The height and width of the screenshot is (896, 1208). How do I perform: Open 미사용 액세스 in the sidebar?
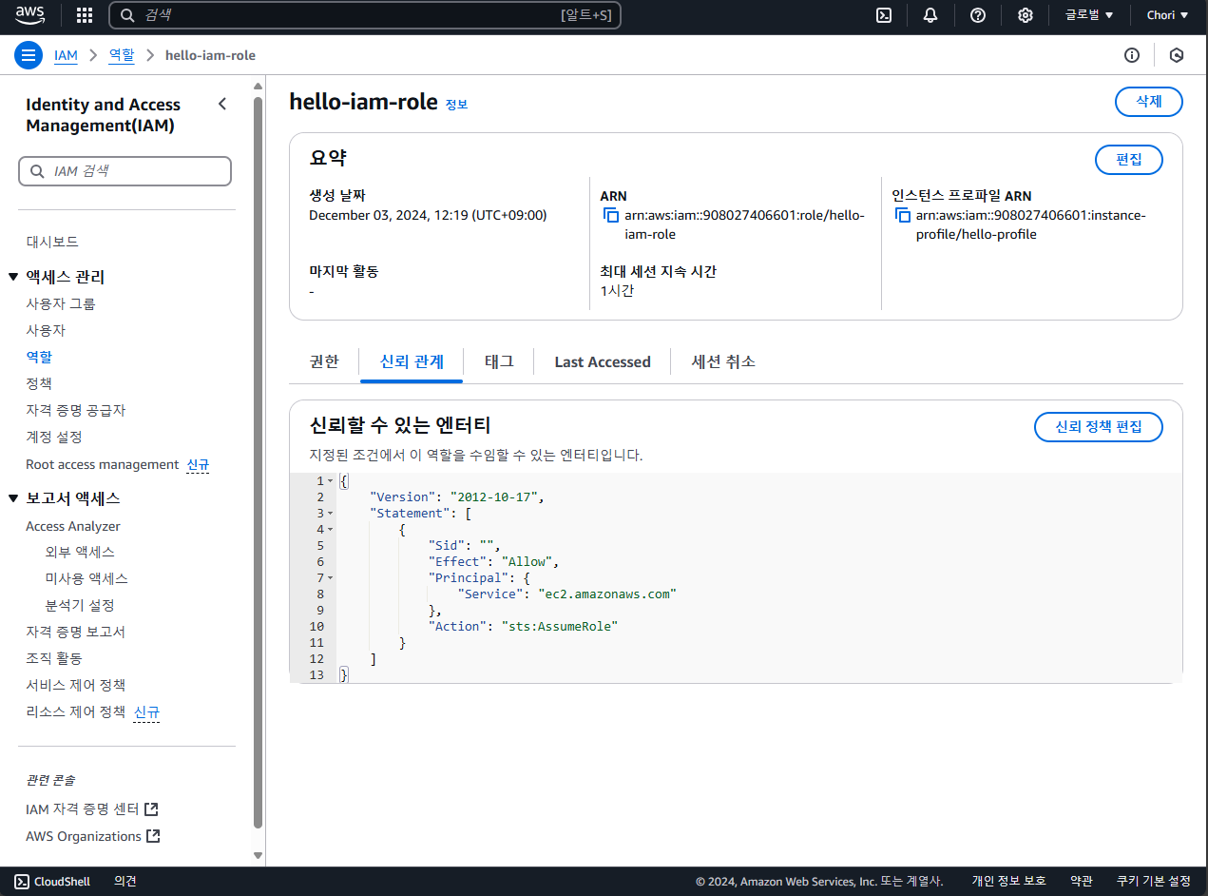(x=86, y=578)
